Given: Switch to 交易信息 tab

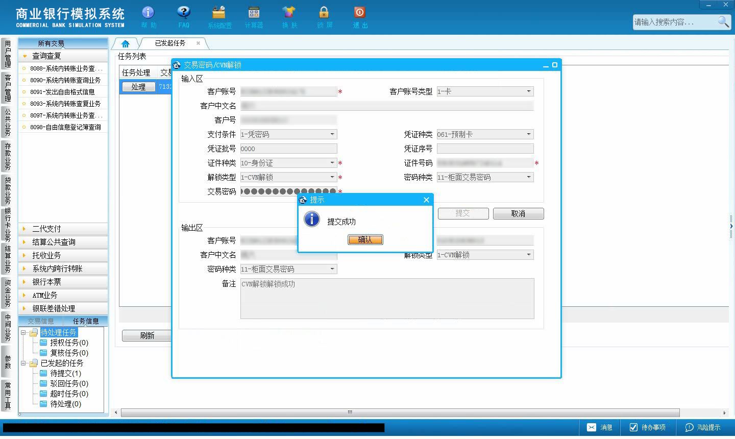Looking at the screenshot, I should tap(41, 321).
